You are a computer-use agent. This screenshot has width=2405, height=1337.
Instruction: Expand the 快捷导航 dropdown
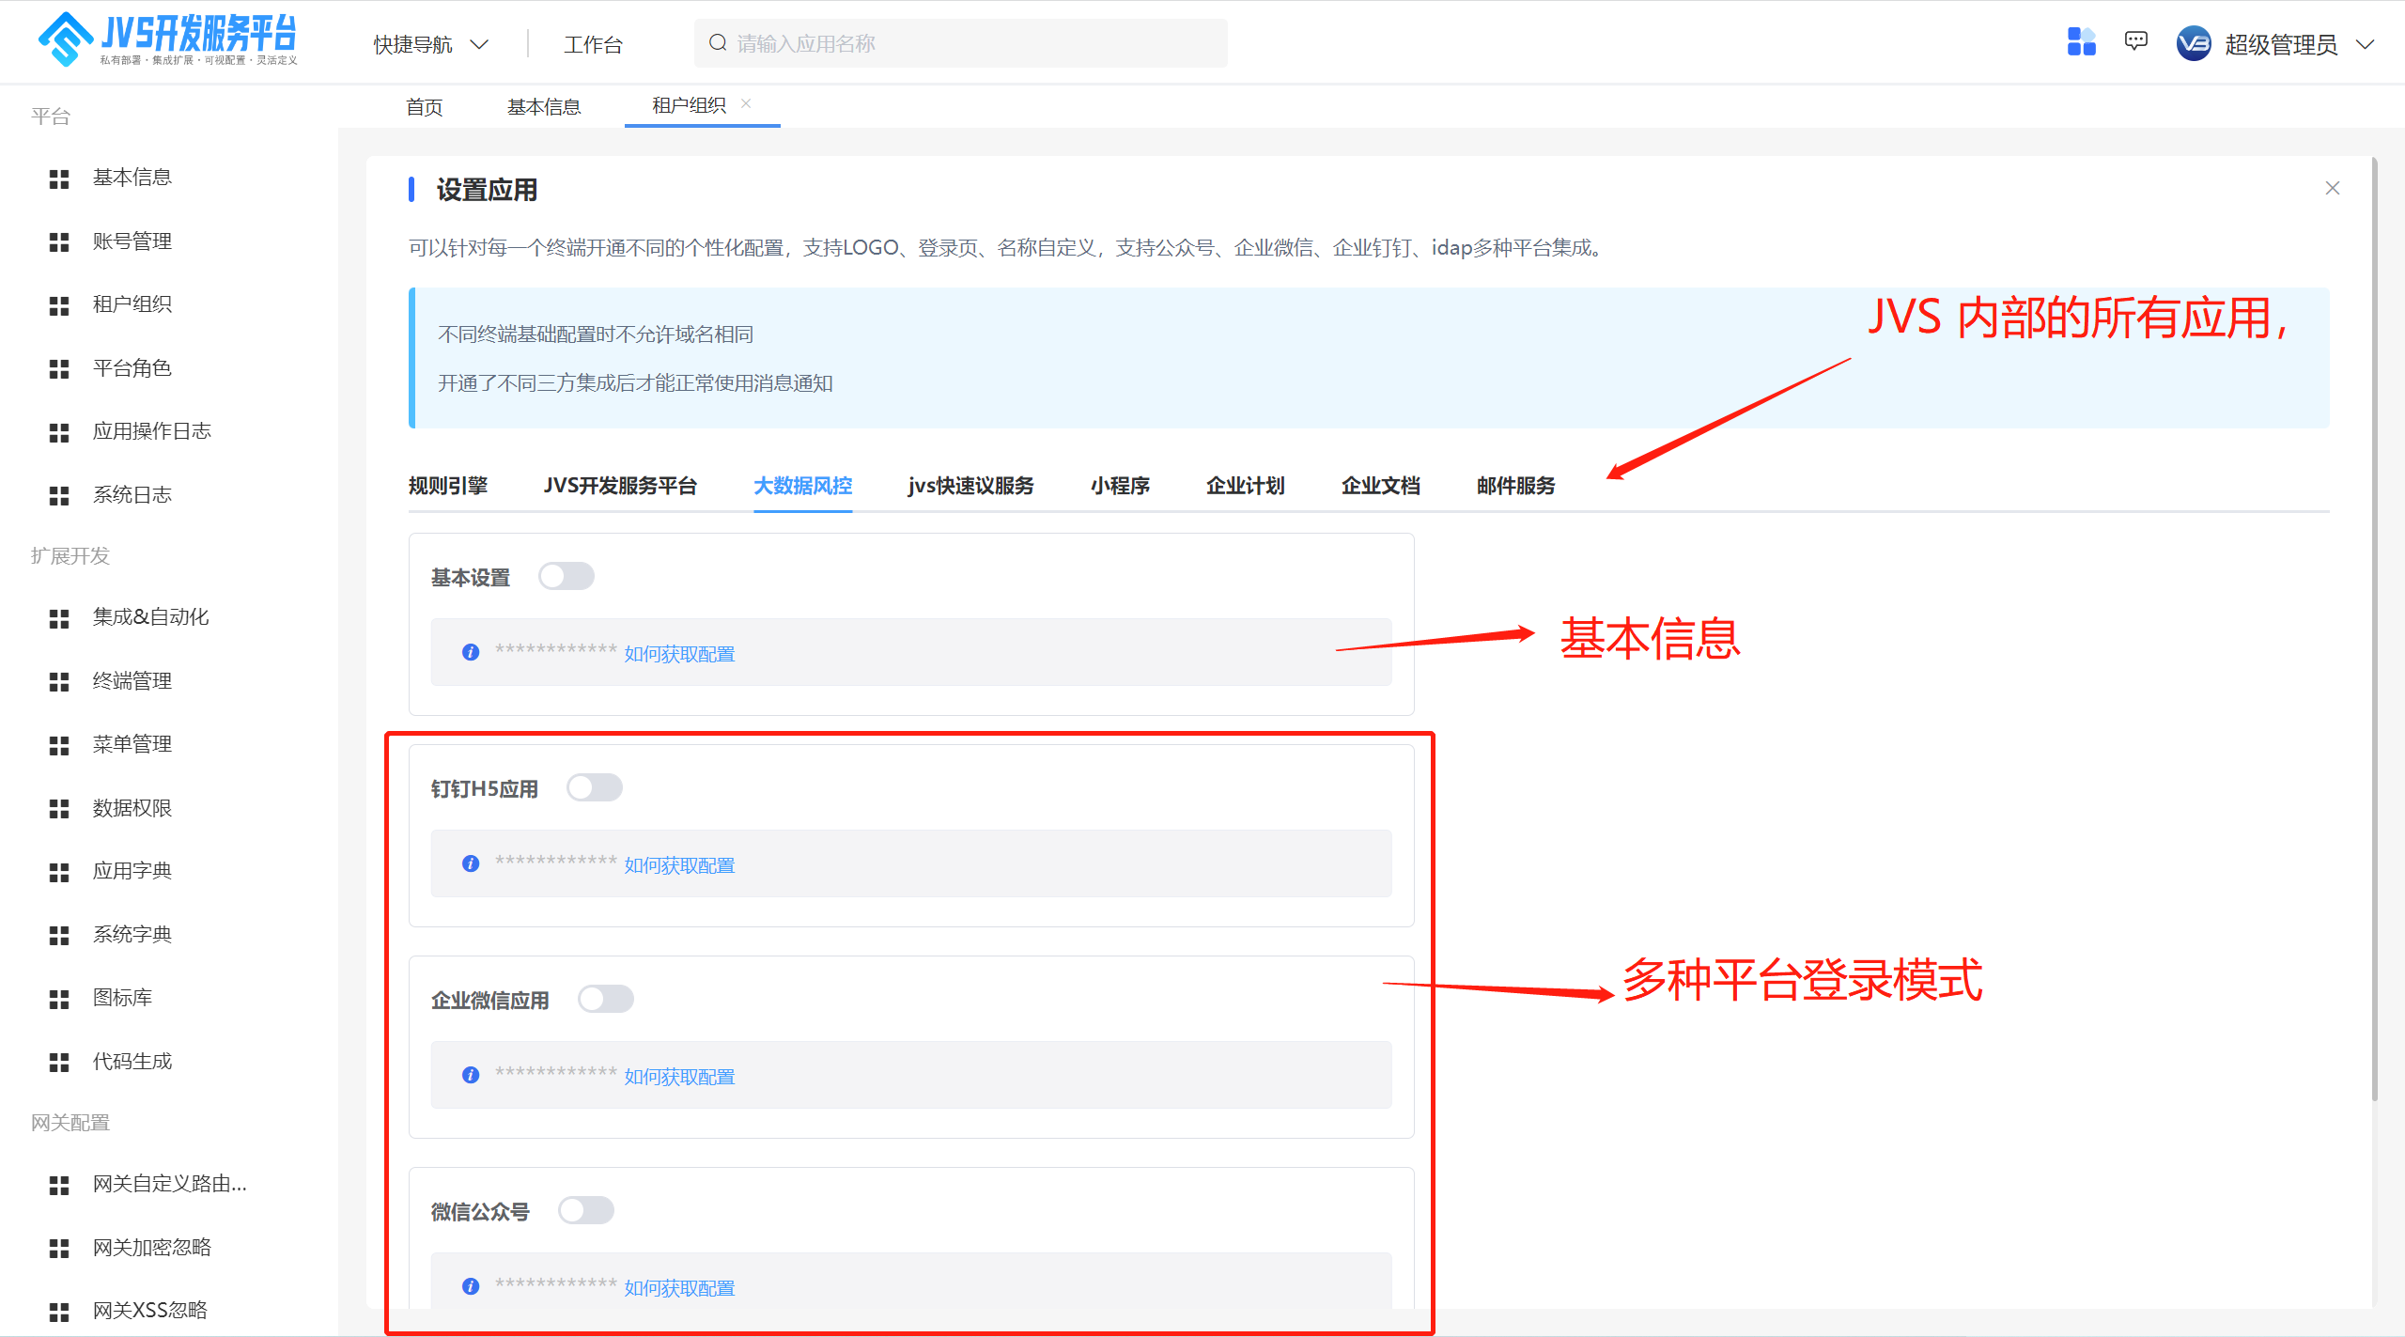(431, 44)
